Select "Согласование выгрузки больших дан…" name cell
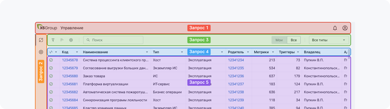The height and width of the screenshot is (109, 390). (x=116, y=68)
